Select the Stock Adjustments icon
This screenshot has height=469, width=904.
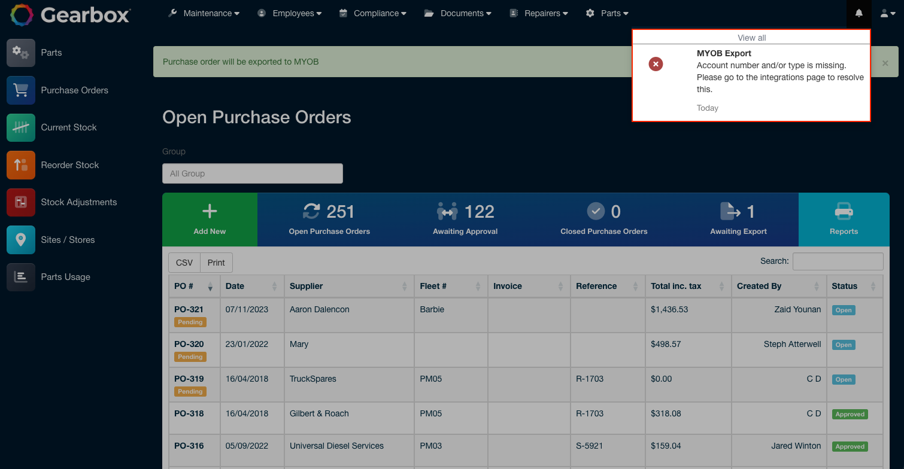pos(20,202)
